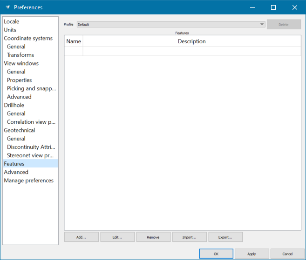Select Transforms under Coordinate systems

coord(20,55)
